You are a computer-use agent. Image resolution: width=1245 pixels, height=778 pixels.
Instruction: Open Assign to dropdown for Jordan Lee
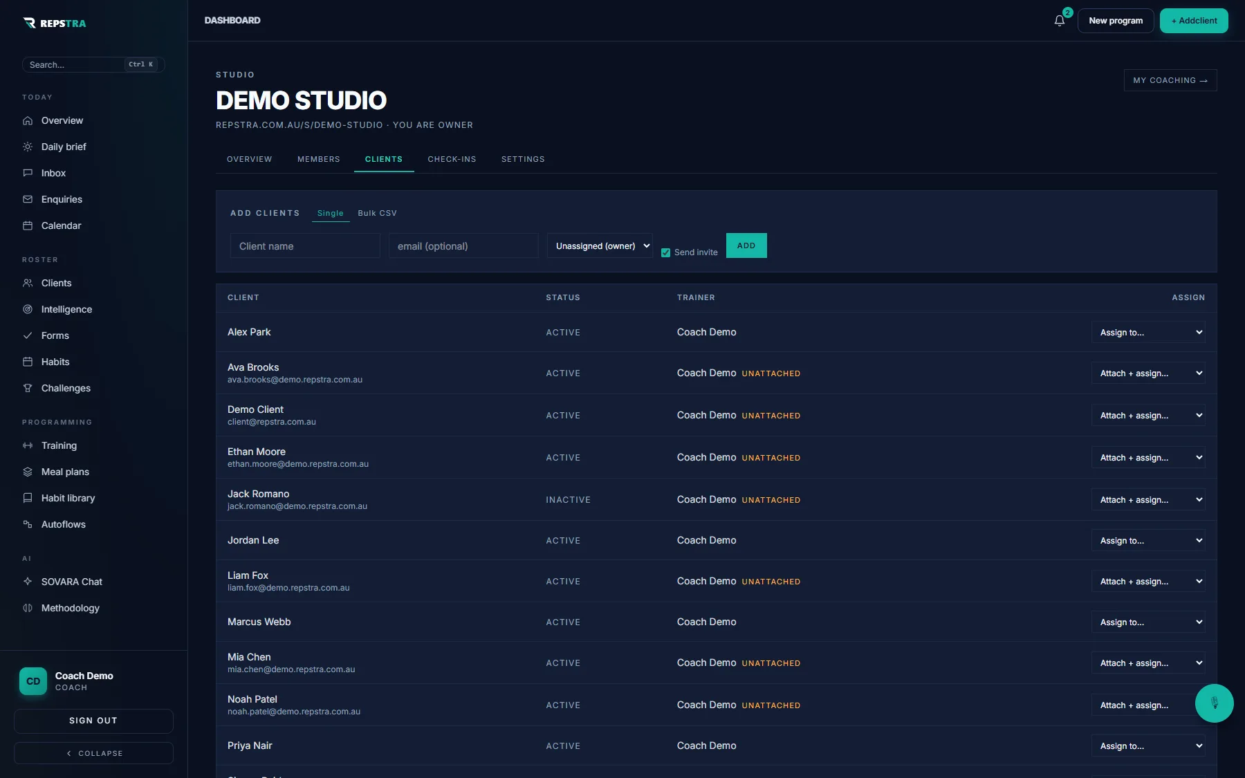(x=1148, y=540)
